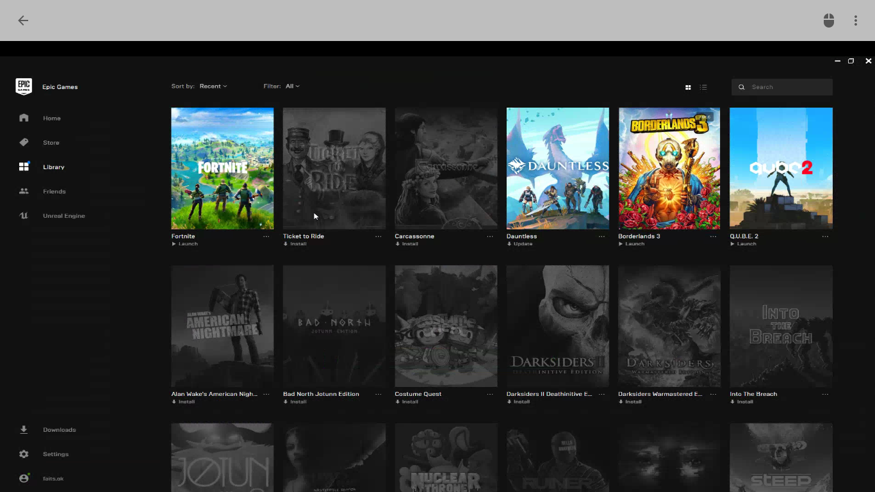Open the Steep cover thumbnail
The image size is (875, 492).
(781, 457)
